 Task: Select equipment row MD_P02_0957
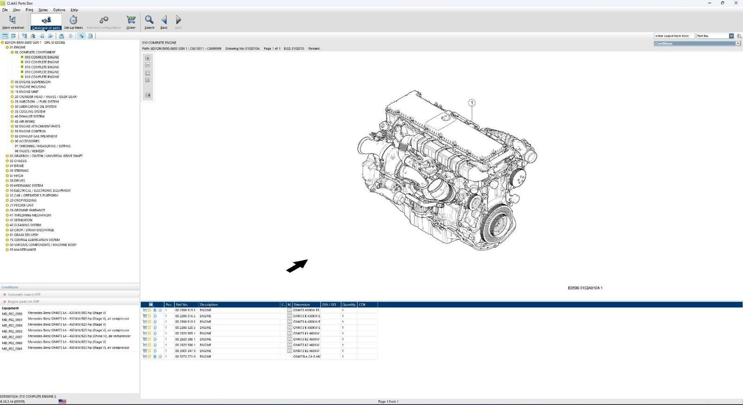(x=66, y=336)
